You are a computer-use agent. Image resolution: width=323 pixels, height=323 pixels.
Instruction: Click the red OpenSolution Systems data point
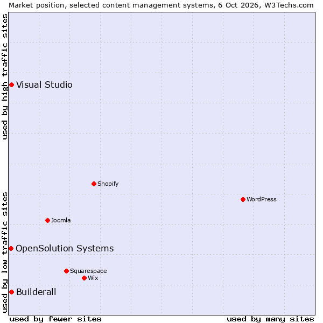11,248
